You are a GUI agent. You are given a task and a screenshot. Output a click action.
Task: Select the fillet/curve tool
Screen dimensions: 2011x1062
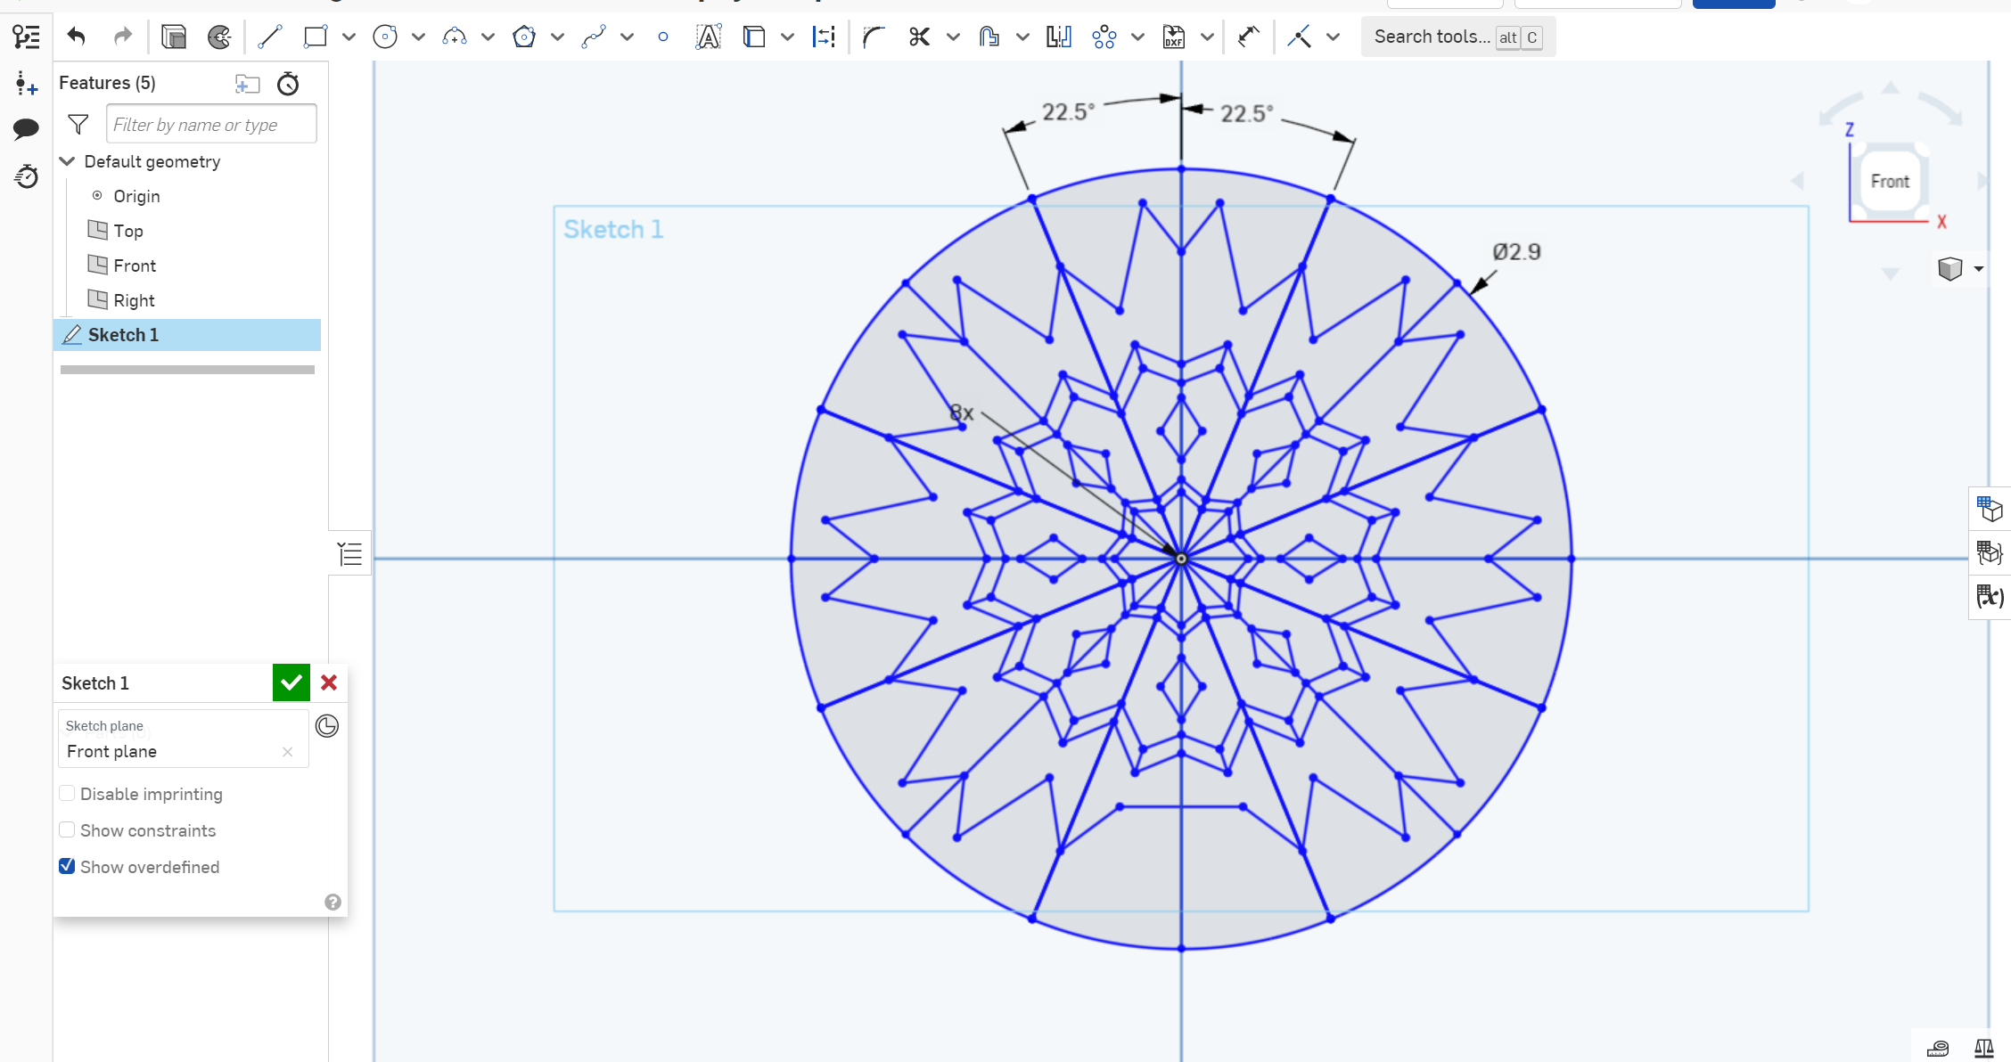[x=874, y=37]
